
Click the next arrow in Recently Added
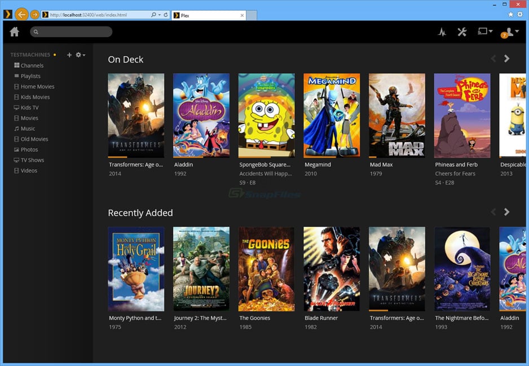(x=506, y=212)
